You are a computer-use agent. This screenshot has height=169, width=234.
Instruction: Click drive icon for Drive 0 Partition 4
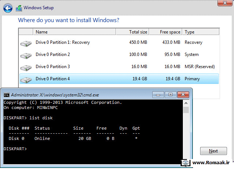point(26,80)
